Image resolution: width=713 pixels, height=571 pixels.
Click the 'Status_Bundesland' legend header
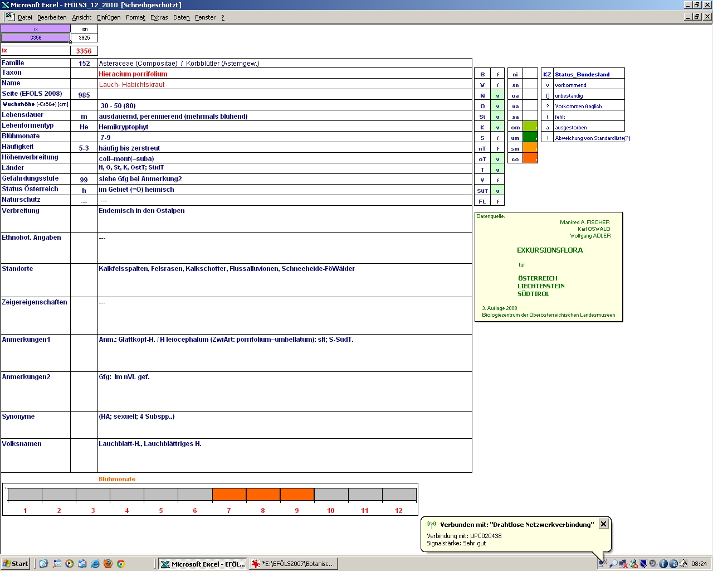click(x=582, y=74)
